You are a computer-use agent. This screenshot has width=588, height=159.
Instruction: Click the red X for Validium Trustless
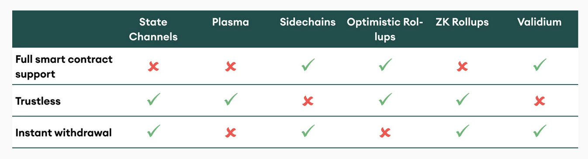[540, 101]
